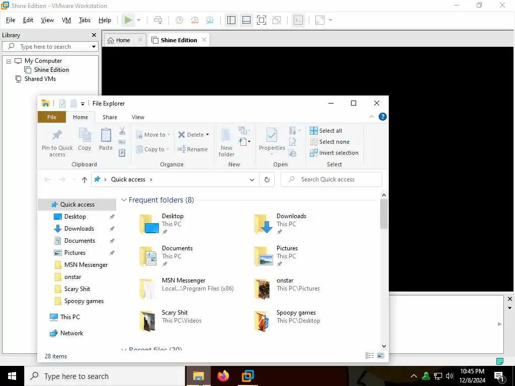The image size is (515, 386).
Task: Collapse the My Computer tree node
Action: pyautogui.click(x=9, y=61)
